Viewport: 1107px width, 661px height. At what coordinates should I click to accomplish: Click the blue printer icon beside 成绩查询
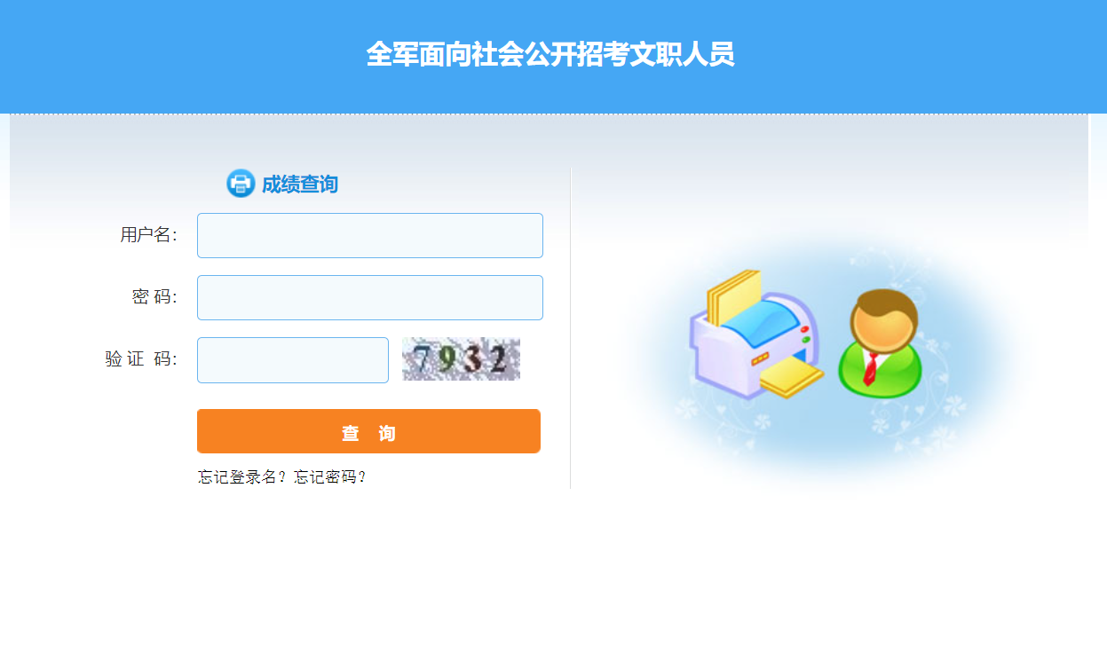(x=240, y=184)
